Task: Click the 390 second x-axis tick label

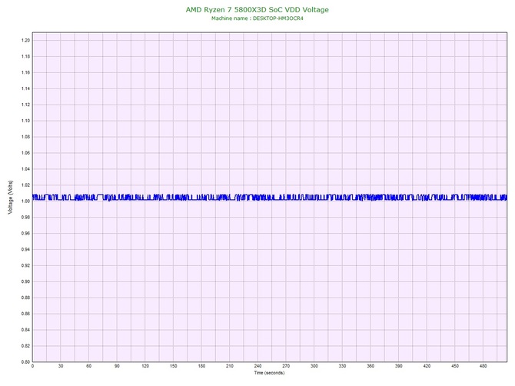Action: pyautogui.click(x=399, y=366)
